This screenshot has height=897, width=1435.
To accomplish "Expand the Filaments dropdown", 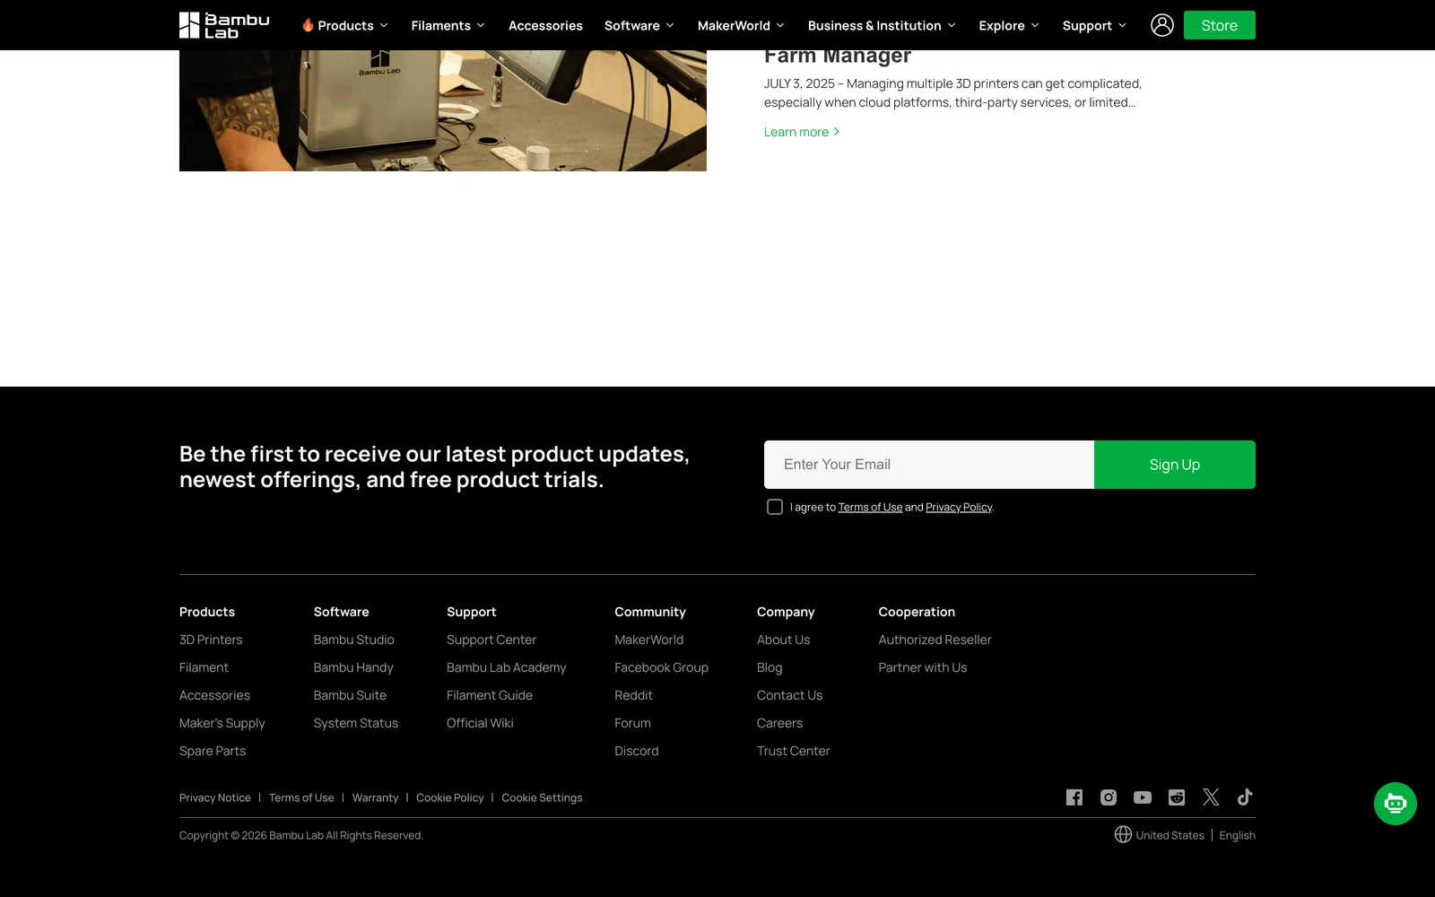I will point(448,25).
